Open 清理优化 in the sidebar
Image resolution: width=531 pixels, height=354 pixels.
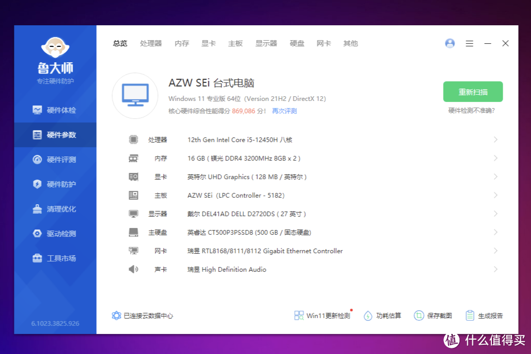(x=55, y=209)
